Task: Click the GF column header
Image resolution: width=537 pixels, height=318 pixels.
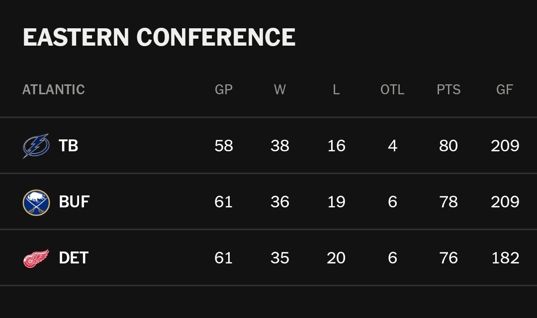Action: (x=505, y=90)
